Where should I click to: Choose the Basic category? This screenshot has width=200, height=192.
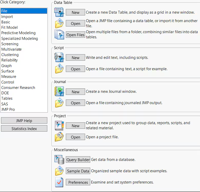[24, 22]
